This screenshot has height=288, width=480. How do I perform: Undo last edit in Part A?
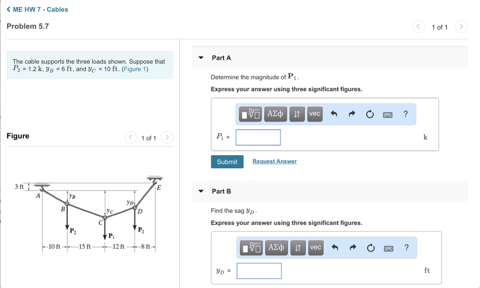coord(334,114)
